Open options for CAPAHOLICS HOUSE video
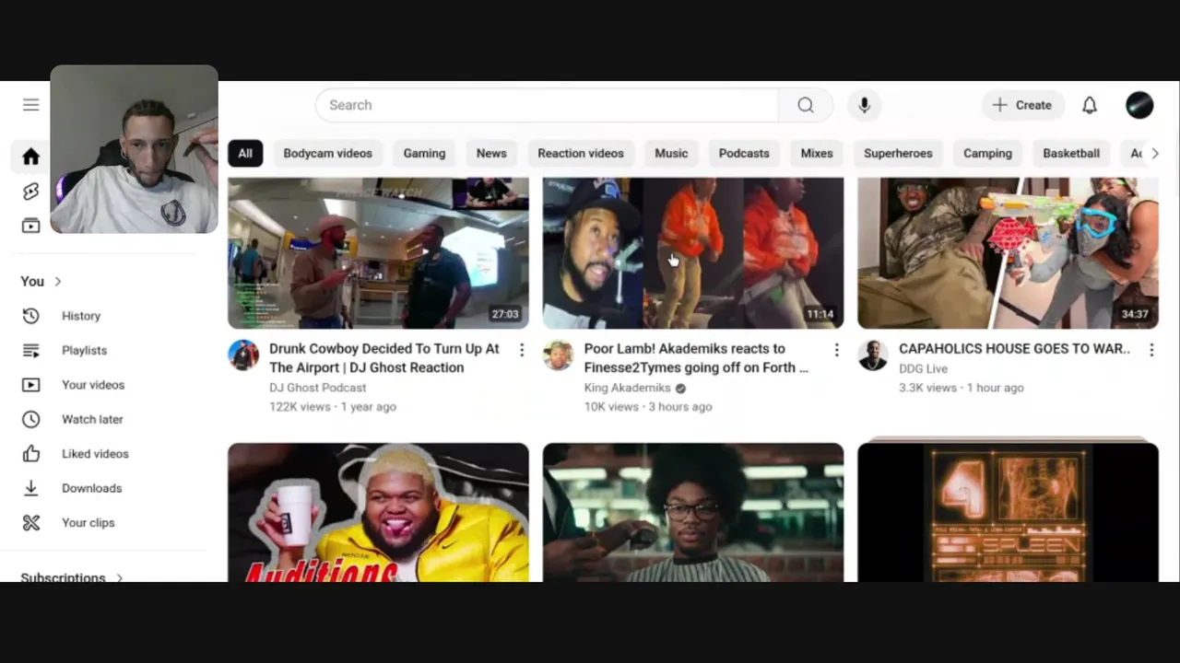Screen dimensions: 1180x663 coord(1151,350)
